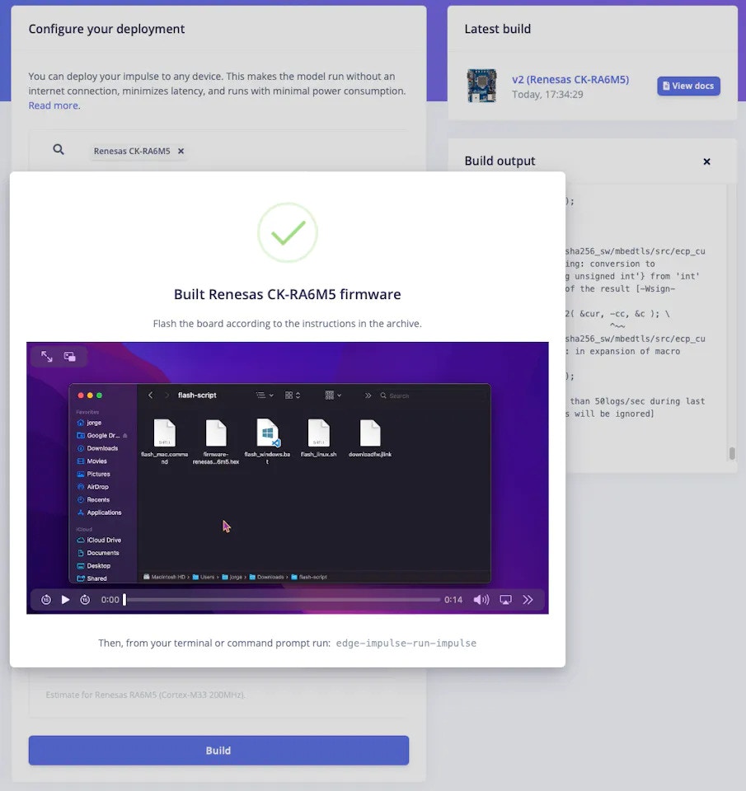746x791 pixels.
Task: Click Finder toolbar overflow chevrons
Action: pos(368,395)
